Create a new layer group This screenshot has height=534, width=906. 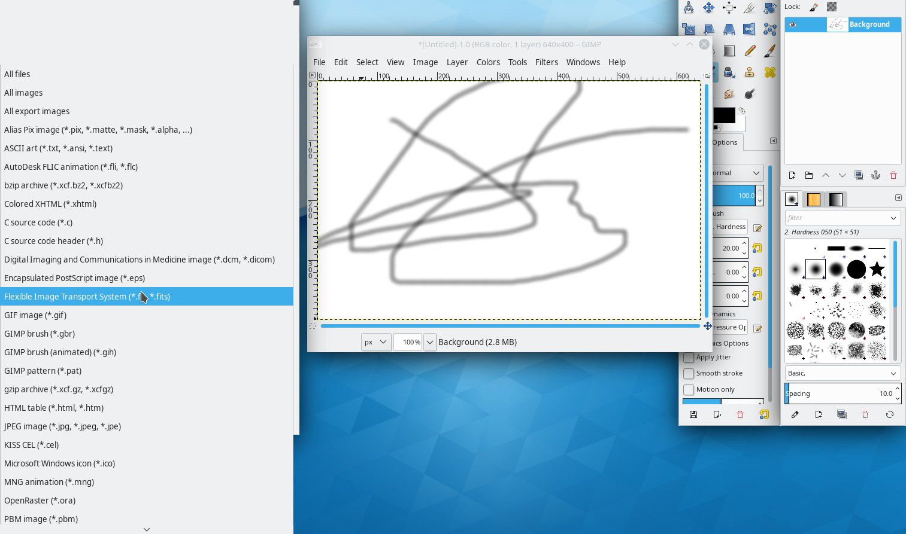[x=809, y=175]
